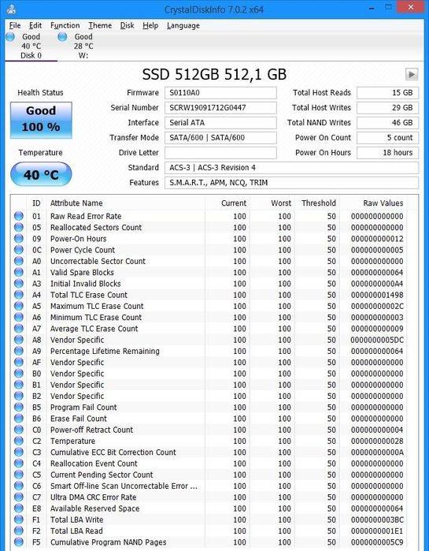Select the B0 Vendor Specific row
429x551 pixels.
click(209, 374)
